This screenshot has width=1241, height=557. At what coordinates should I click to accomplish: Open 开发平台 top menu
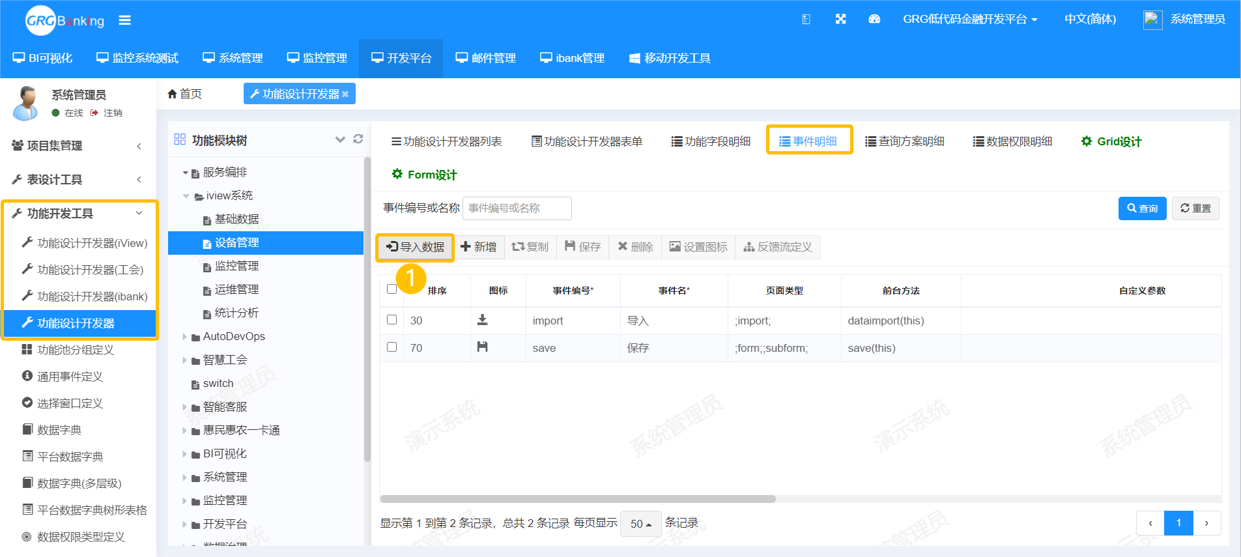pyautogui.click(x=401, y=59)
